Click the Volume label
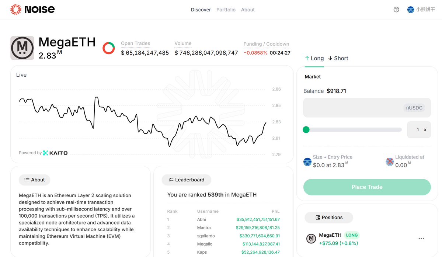Screen dimensions: 442x257 pos(183,44)
